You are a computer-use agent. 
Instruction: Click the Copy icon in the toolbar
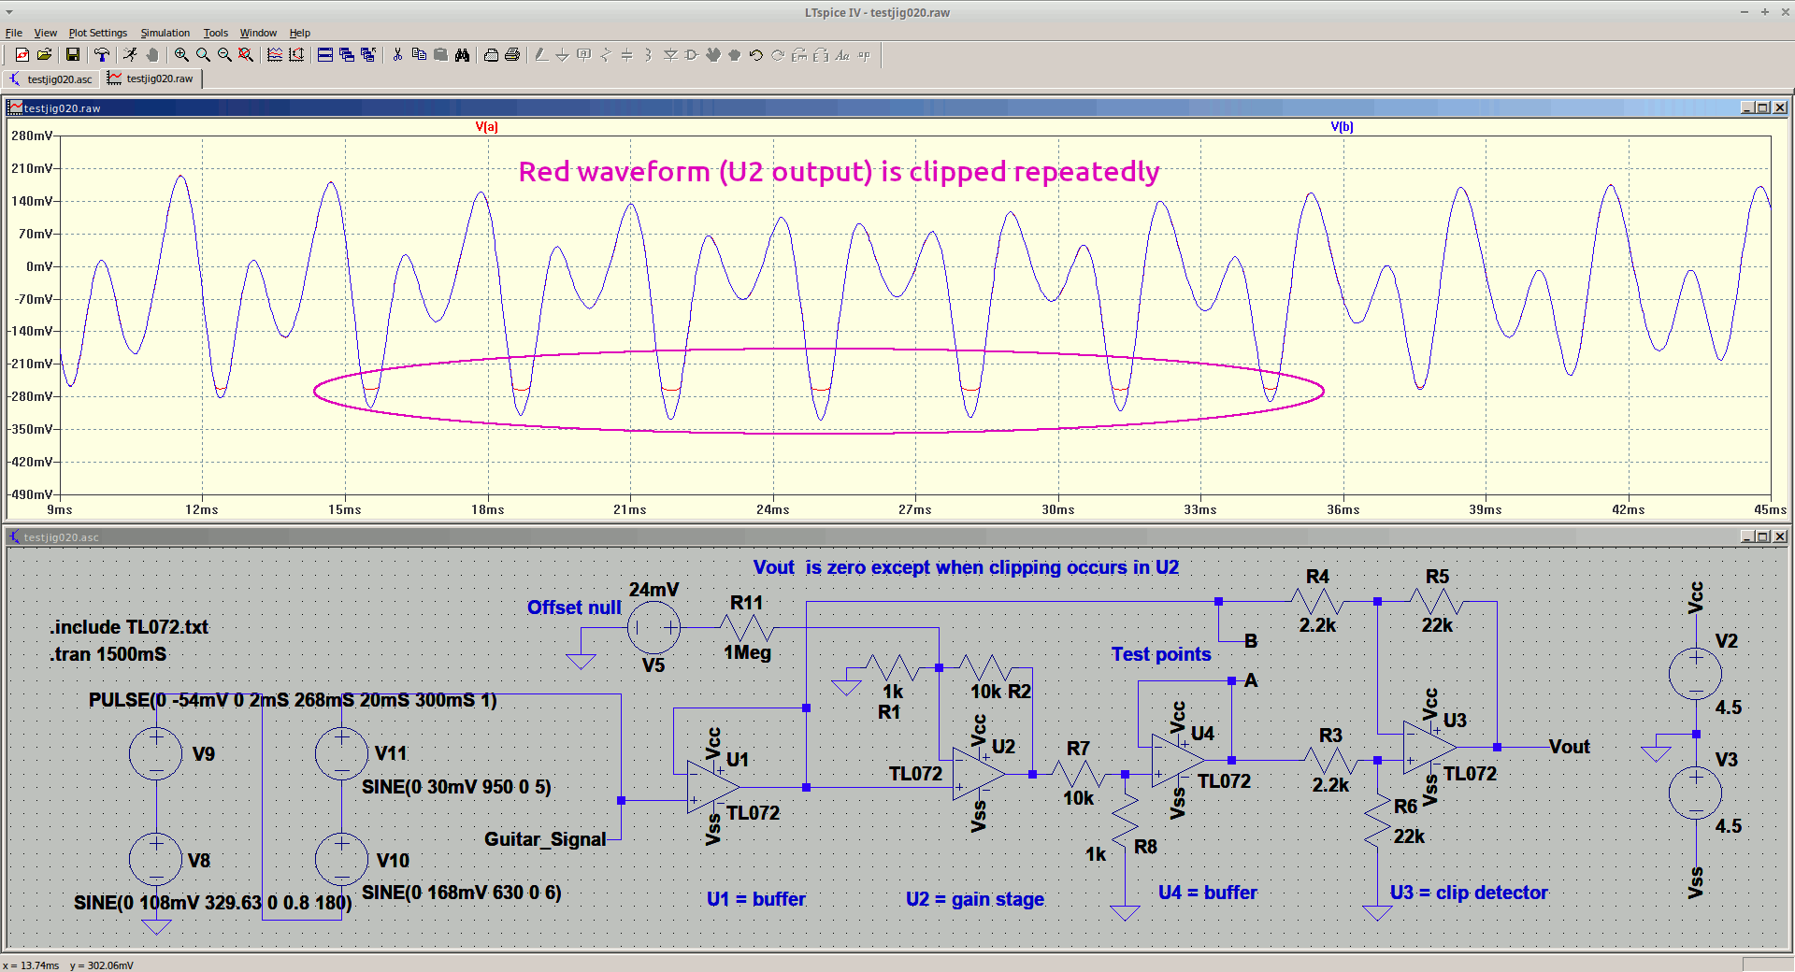click(419, 55)
